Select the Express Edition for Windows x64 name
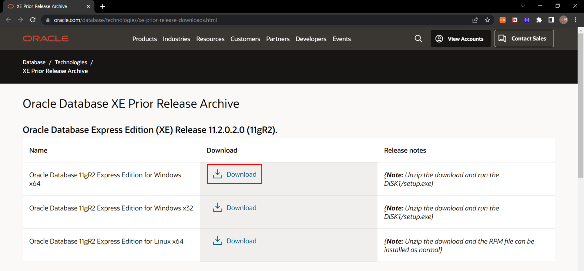 (x=105, y=179)
